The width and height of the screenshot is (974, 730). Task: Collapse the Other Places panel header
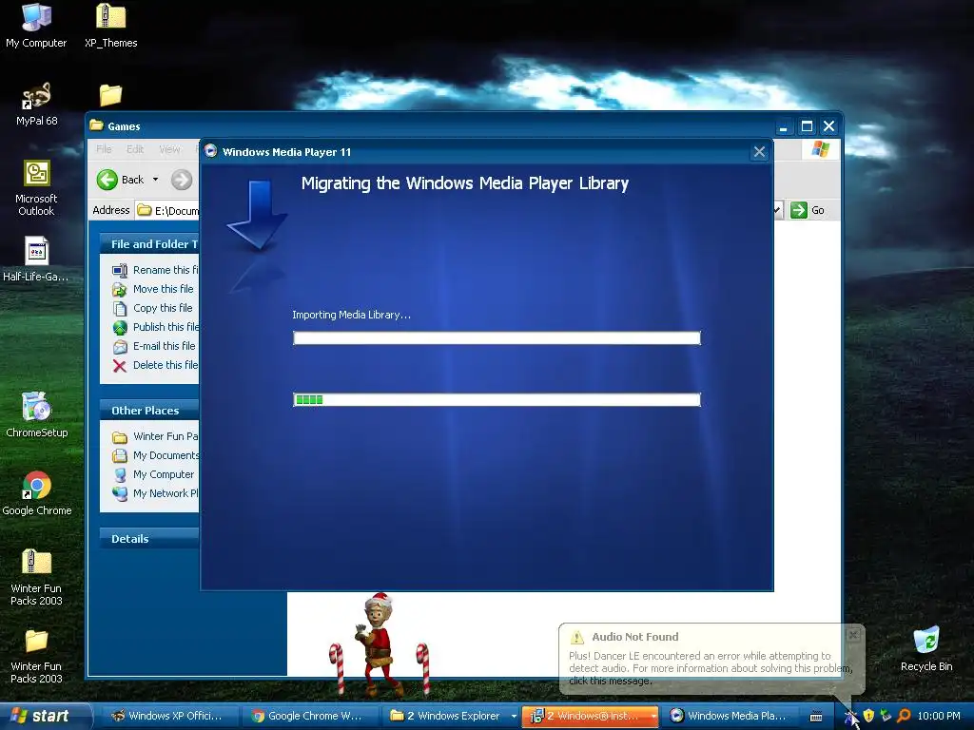click(x=149, y=411)
